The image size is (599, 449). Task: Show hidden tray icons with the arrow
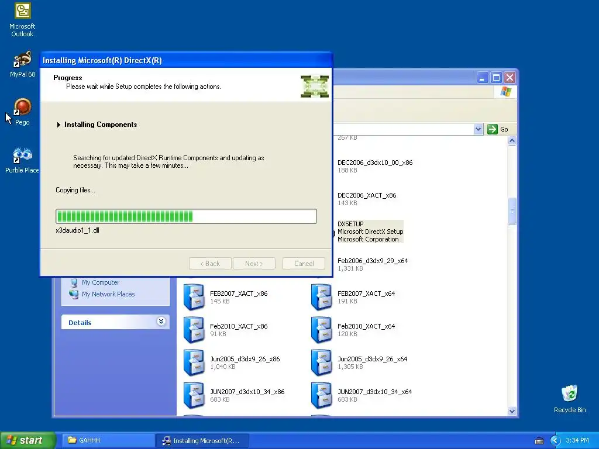click(555, 441)
